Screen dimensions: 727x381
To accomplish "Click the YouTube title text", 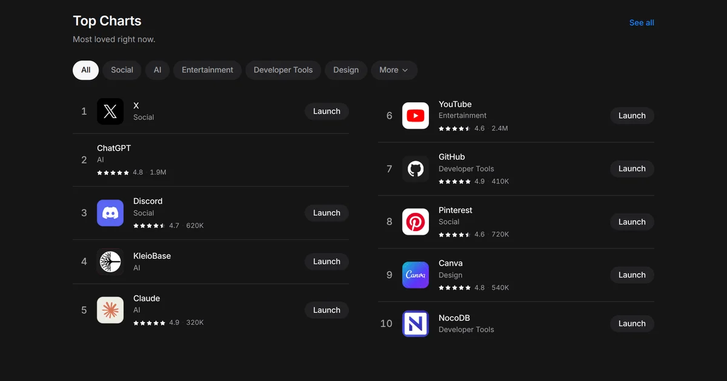I will pyautogui.click(x=455, y=104).
